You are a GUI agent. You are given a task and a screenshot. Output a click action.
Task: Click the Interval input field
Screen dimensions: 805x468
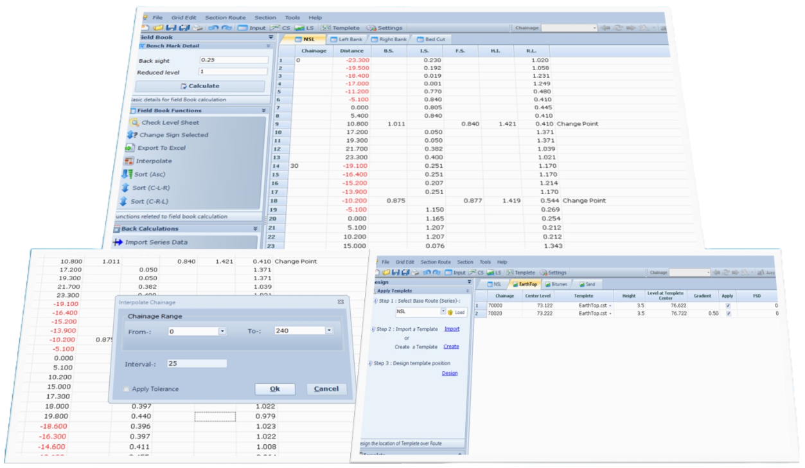[196, 363]
